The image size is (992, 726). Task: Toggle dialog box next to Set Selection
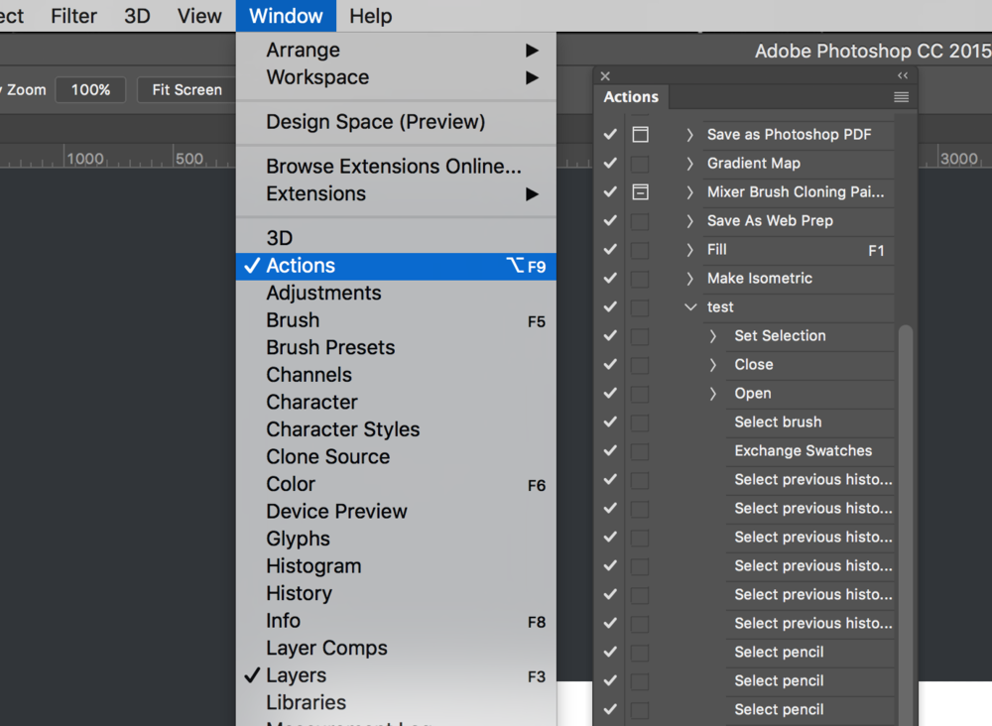(x=640, y=336)
